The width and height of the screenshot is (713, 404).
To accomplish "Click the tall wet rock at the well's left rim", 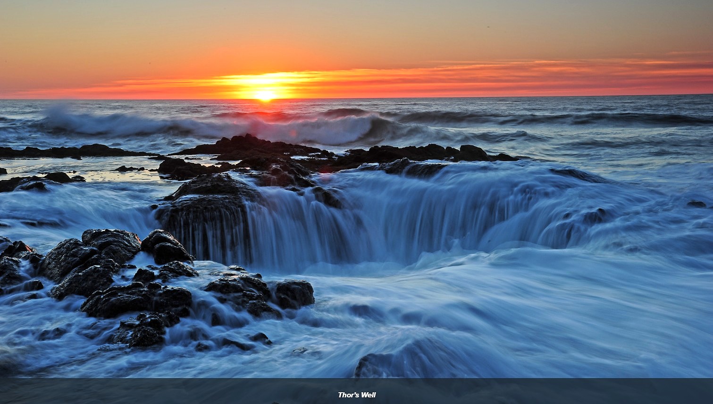I will [x=208, y=212].
